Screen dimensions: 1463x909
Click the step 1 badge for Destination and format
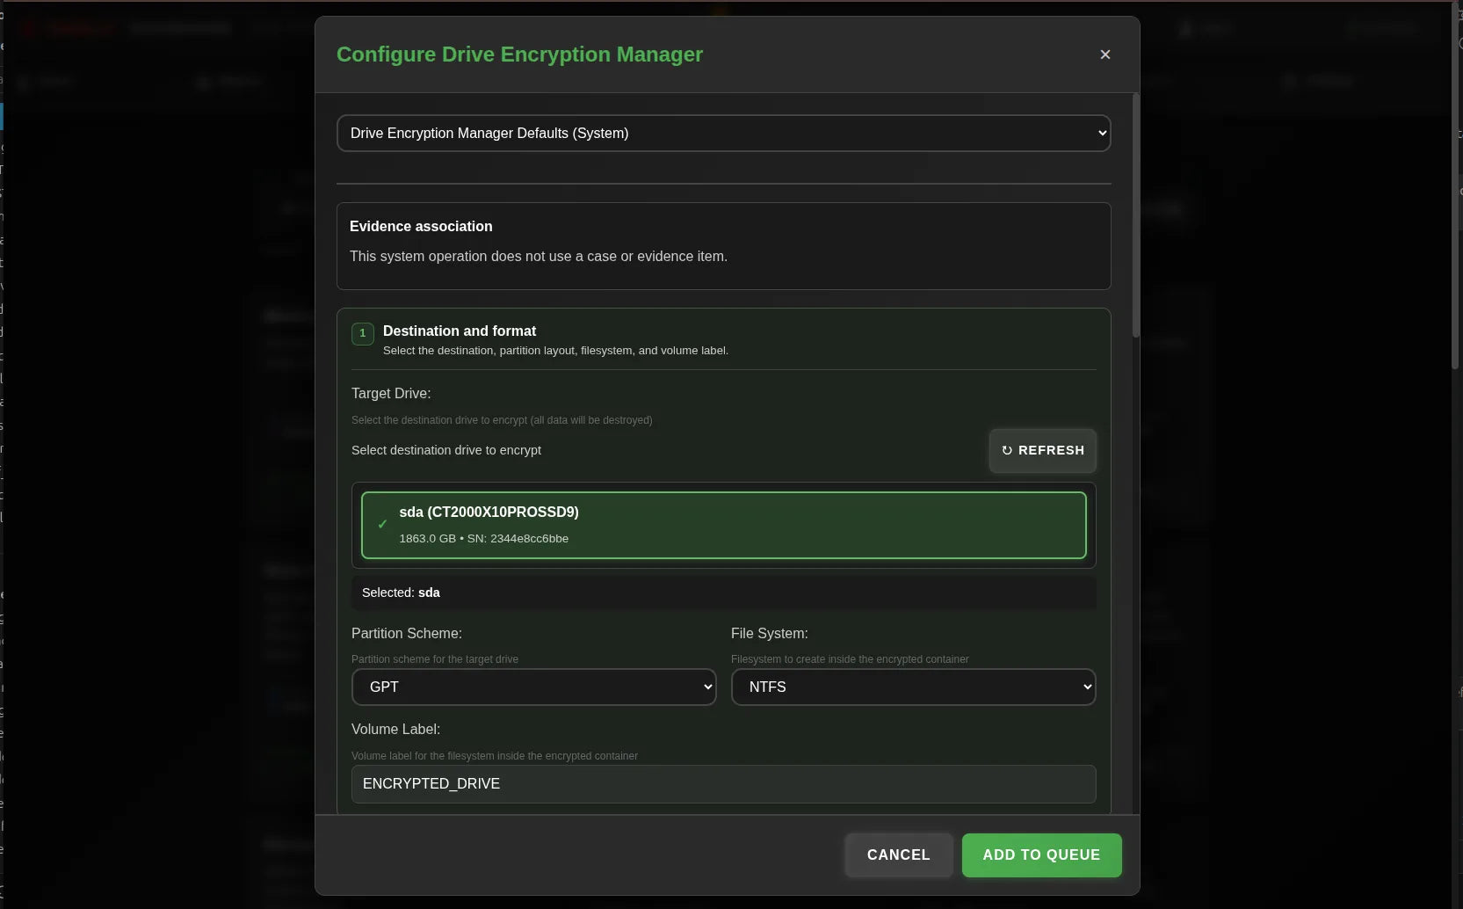coord(362,334)
